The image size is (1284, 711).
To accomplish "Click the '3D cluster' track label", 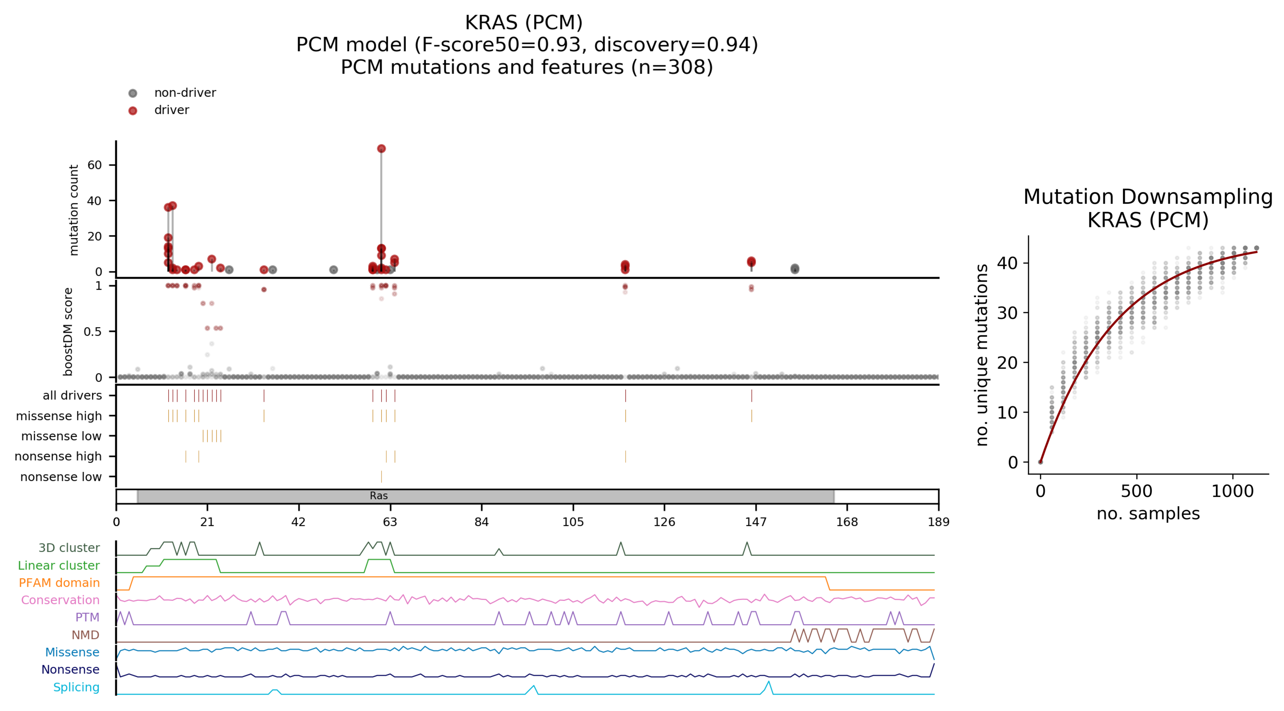I will (x=69, y=548).
